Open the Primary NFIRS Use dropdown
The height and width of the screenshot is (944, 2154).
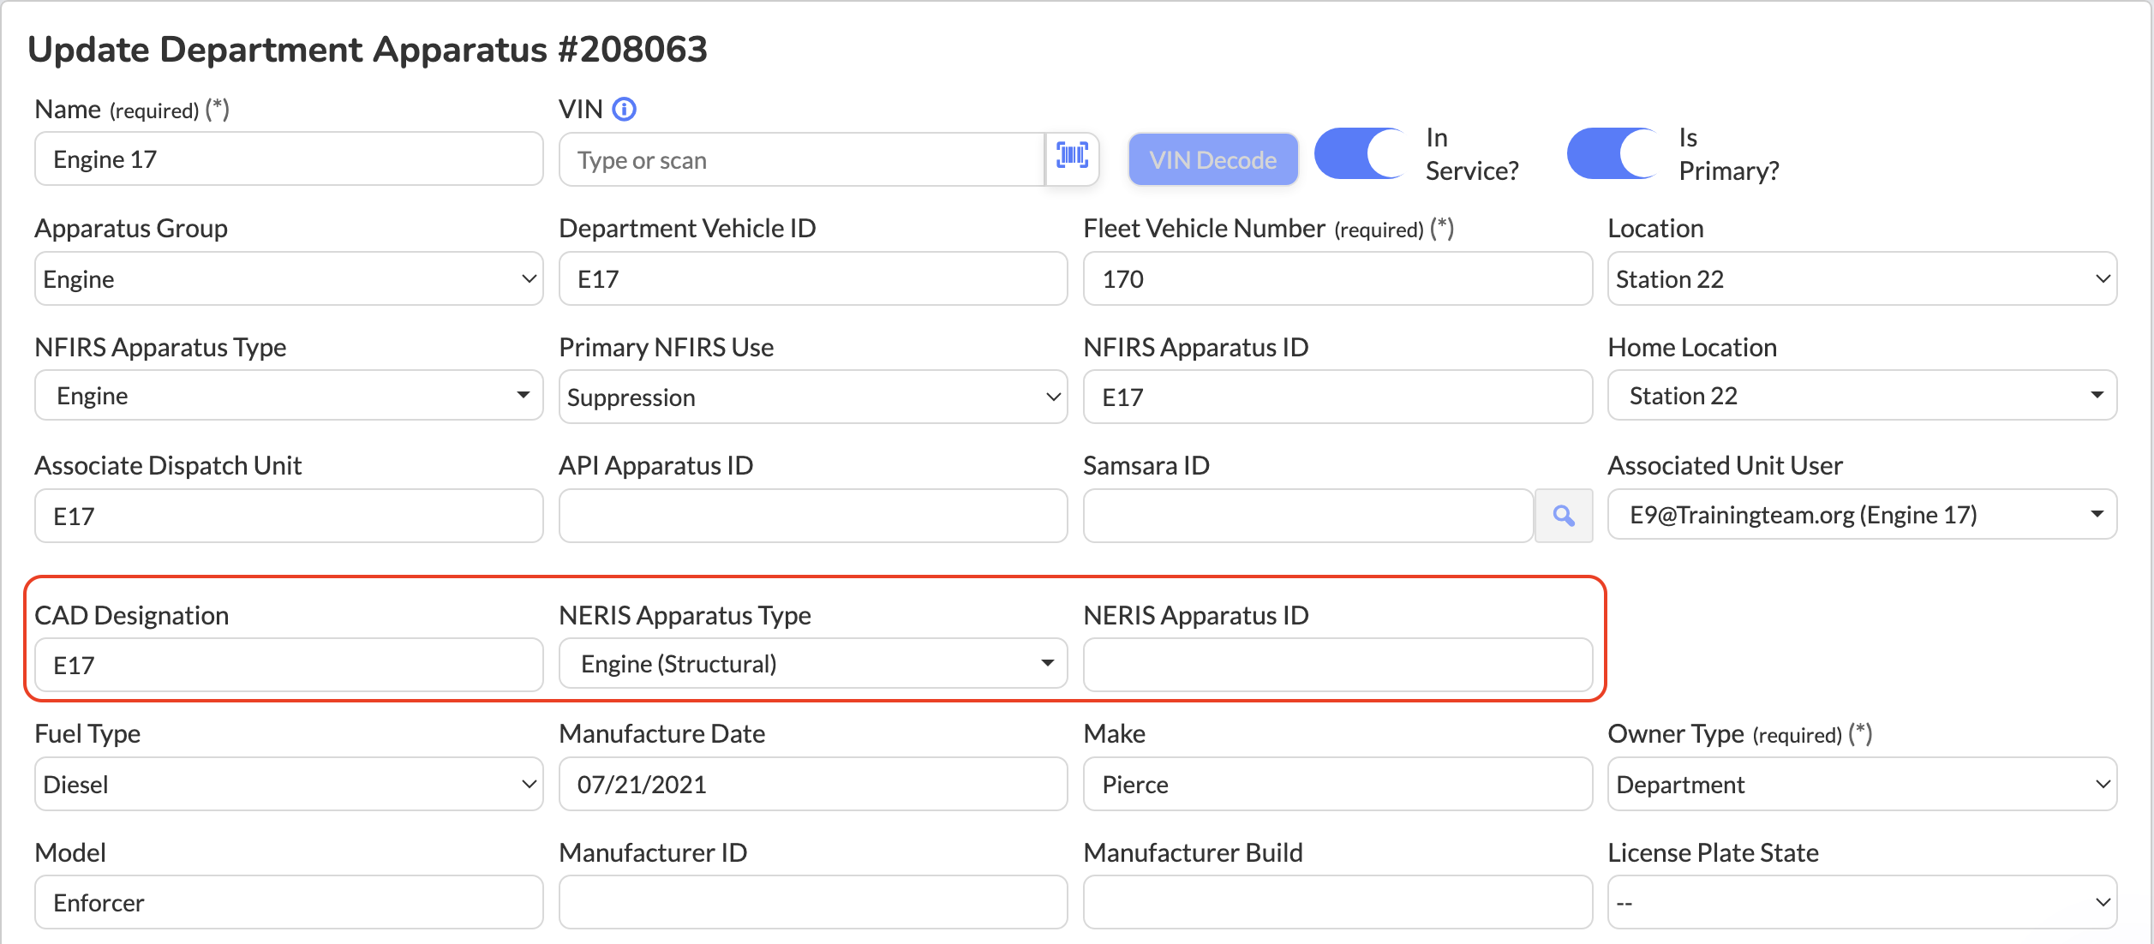click(812, 397)
